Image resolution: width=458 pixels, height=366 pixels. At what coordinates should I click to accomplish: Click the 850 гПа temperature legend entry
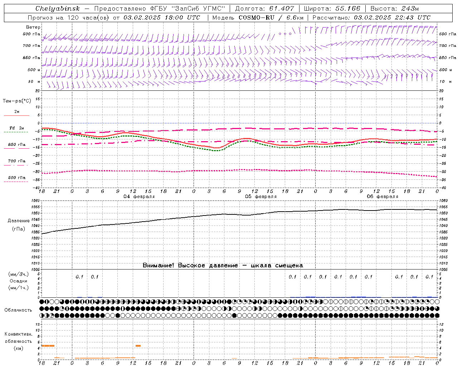[x=17, y=145]
